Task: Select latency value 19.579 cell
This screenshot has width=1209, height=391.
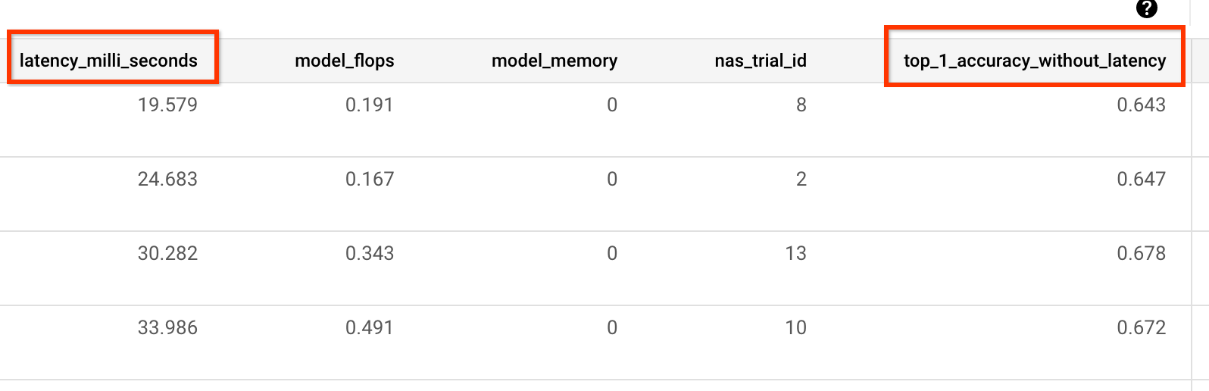Action: [x=167, y=105]
